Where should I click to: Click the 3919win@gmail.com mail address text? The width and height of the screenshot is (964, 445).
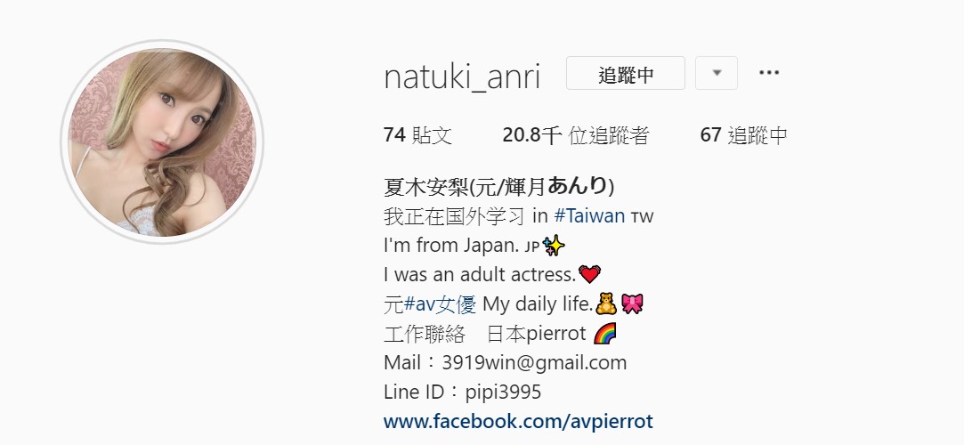pyautogui.click(x=534, y=362)
